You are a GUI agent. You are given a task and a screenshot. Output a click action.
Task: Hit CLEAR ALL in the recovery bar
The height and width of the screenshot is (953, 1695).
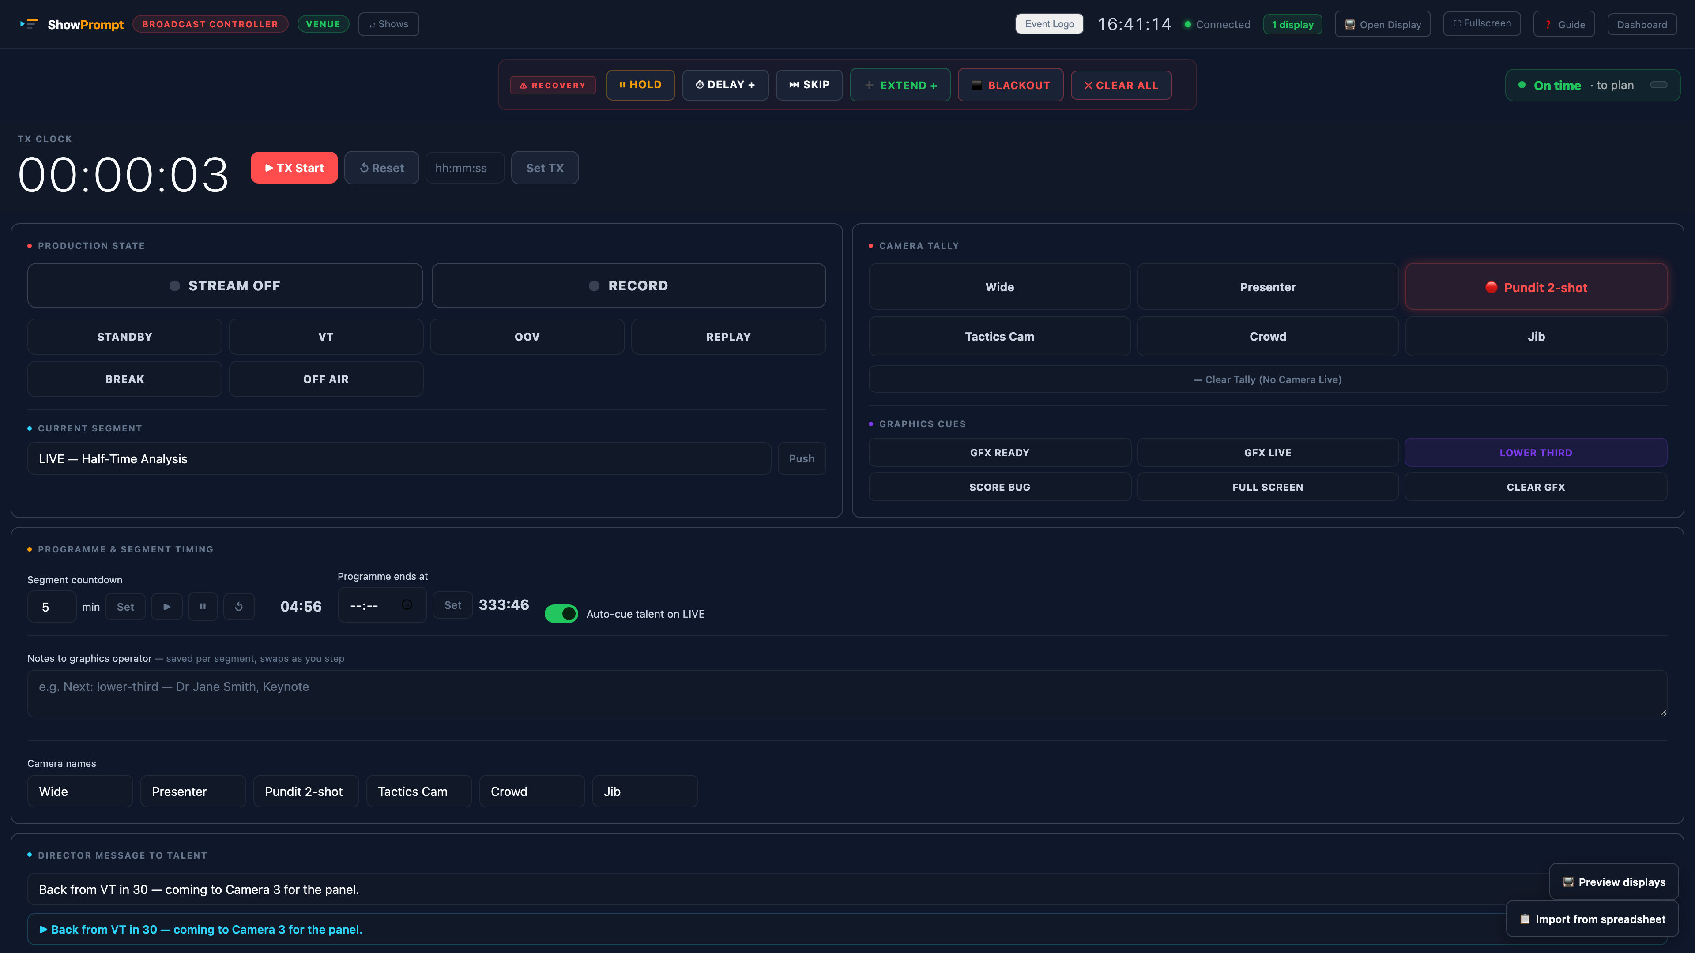coord(1121,86)
